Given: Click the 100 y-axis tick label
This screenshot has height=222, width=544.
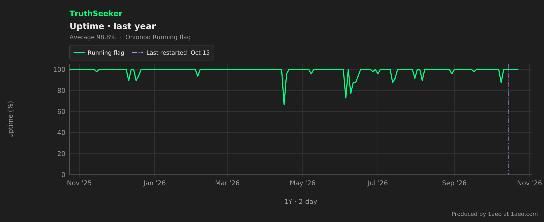Looking at the screenshot, I should coord(59,70).
